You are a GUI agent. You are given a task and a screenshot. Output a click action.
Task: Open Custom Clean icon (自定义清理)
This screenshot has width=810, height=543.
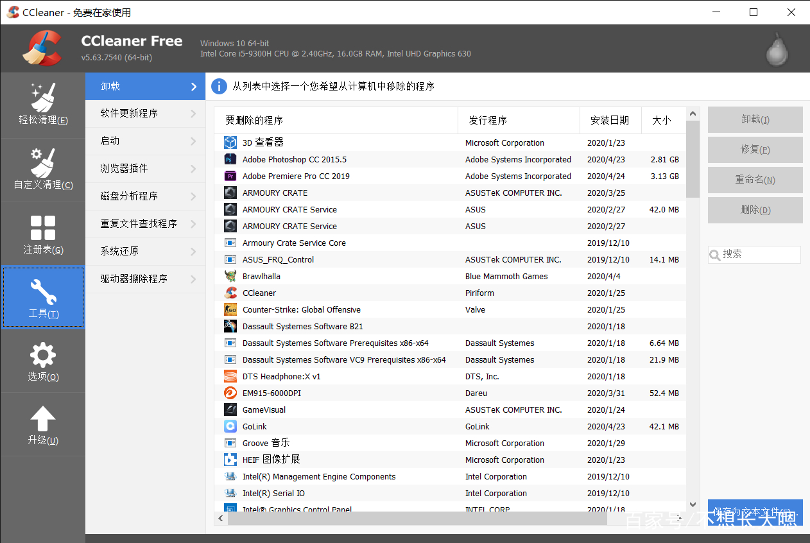(x=43, y=162)
